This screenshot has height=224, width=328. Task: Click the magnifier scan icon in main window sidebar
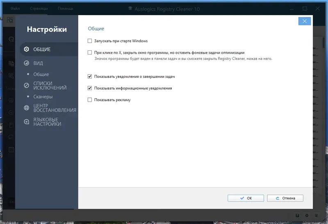pos(10,20)
